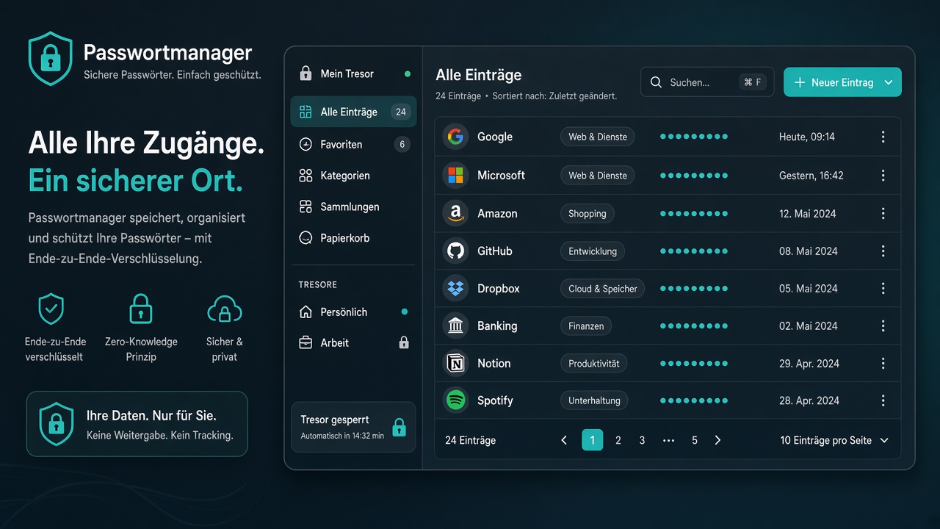Open more options for Google entry
The height and width of the screenshot is (529, 940).
(x=883, y=137)
